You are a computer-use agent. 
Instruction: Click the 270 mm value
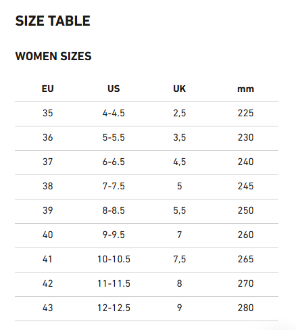[246, 283]
